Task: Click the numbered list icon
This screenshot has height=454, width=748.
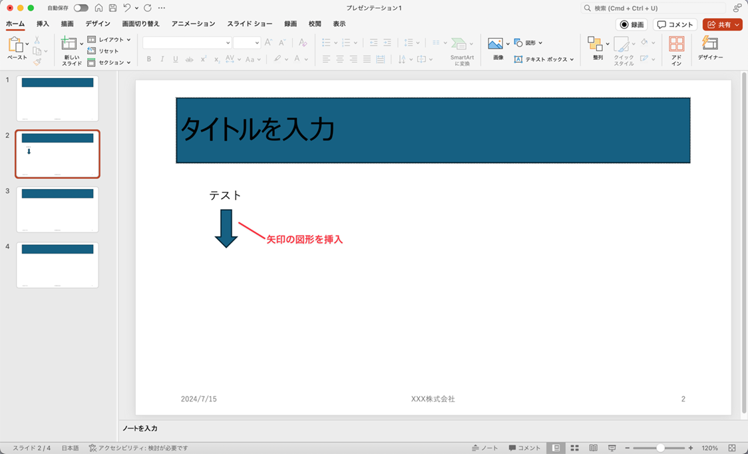Action: coord(346,43)
